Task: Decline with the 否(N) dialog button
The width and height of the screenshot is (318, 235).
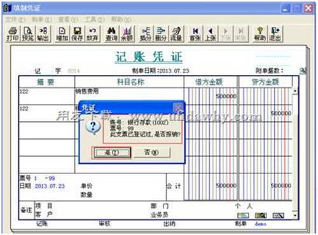Action: pos(151,152)
